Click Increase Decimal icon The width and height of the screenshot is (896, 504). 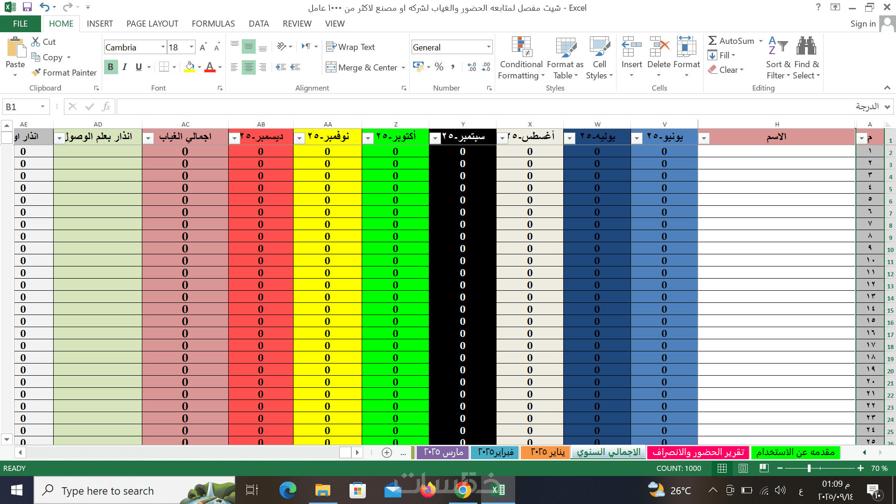[x=472, y=67]
